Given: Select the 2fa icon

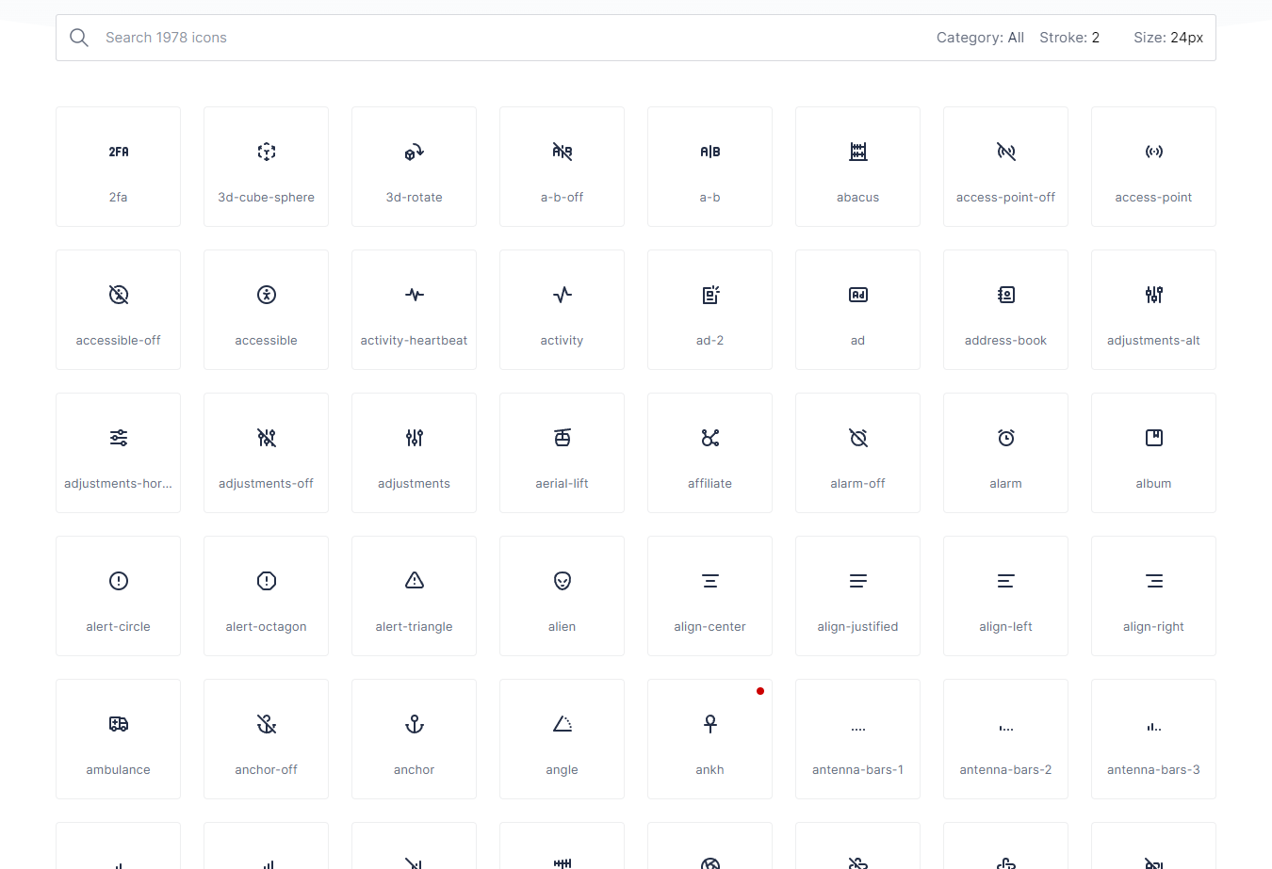Looking at the screenshot, I should coord(118,167).
